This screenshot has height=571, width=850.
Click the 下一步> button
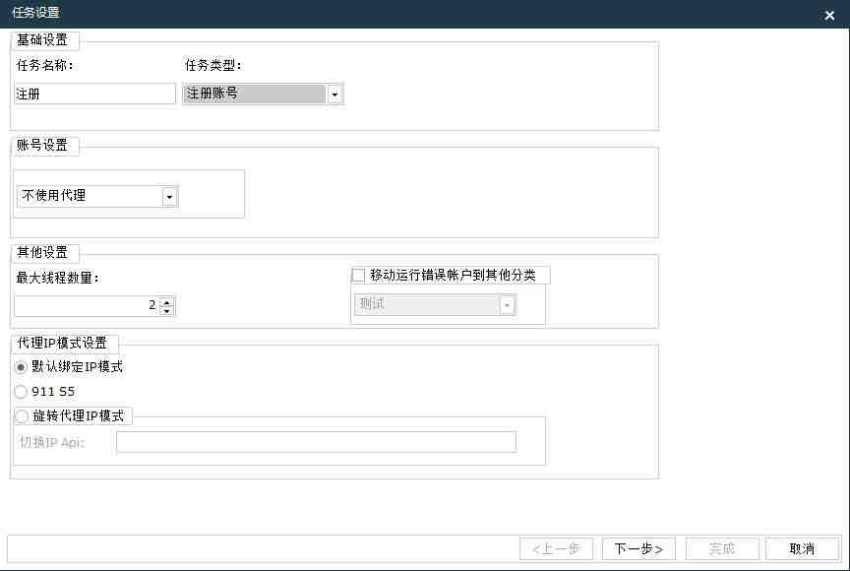(x=638, y=548)
